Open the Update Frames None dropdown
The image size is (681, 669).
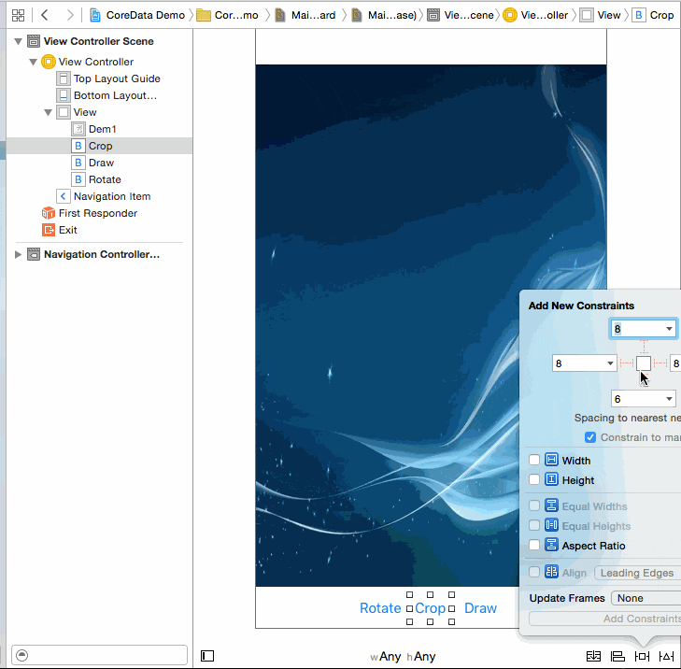(646, 598)
